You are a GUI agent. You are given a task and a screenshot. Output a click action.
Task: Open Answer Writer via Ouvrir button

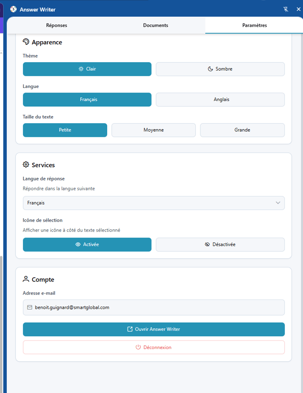(154, 330)
